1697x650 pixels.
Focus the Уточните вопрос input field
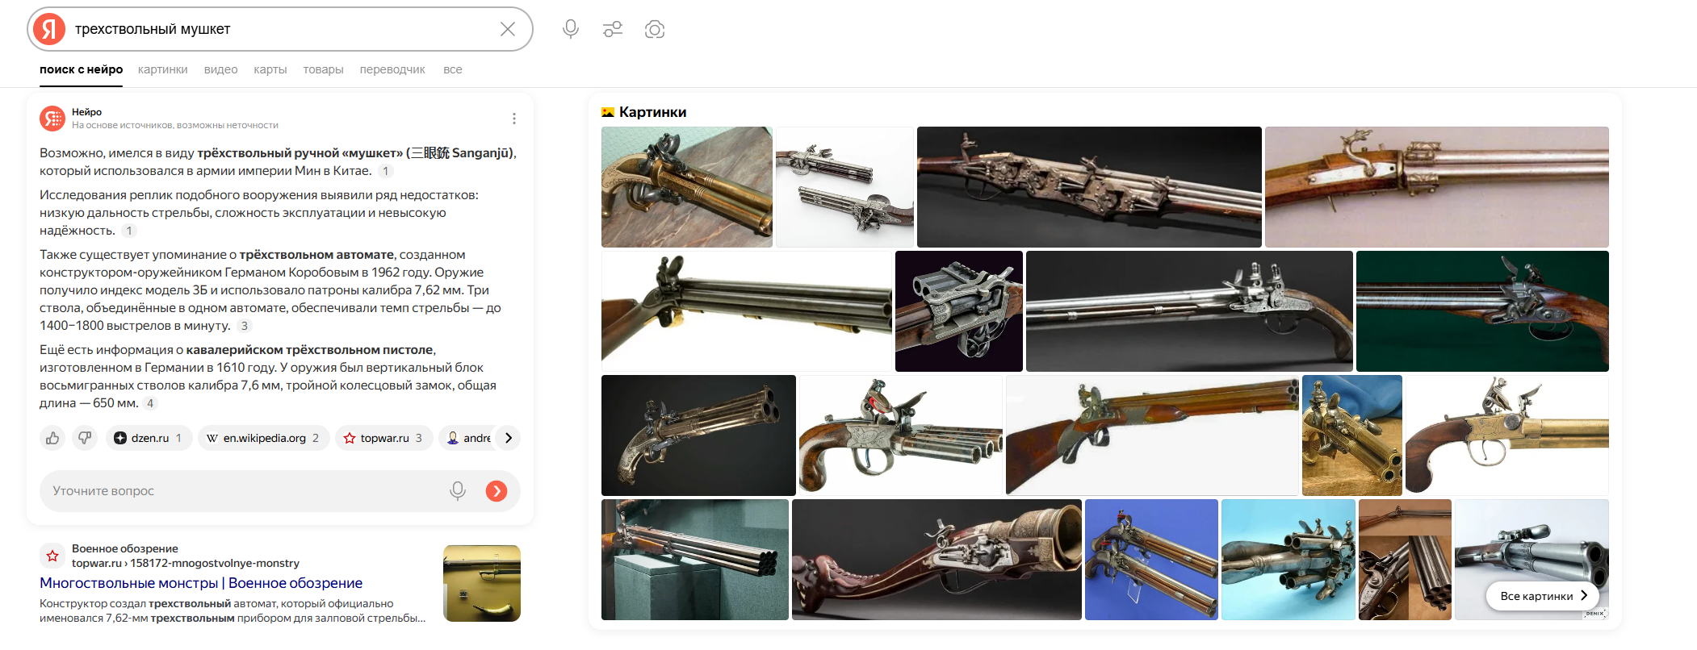242,490
